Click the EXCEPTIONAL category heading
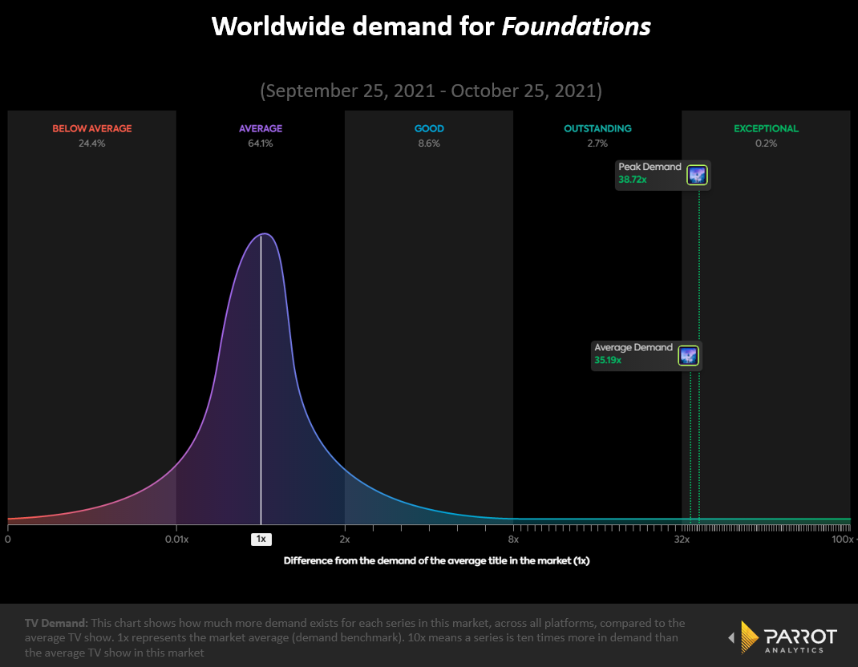858x667 pixels. point(766,128)
